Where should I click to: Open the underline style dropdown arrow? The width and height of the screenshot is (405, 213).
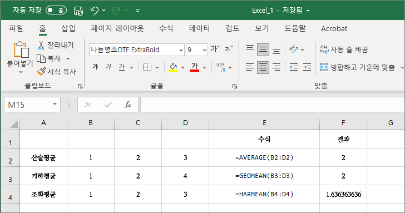pyautogui.click(x=131, y=67)
